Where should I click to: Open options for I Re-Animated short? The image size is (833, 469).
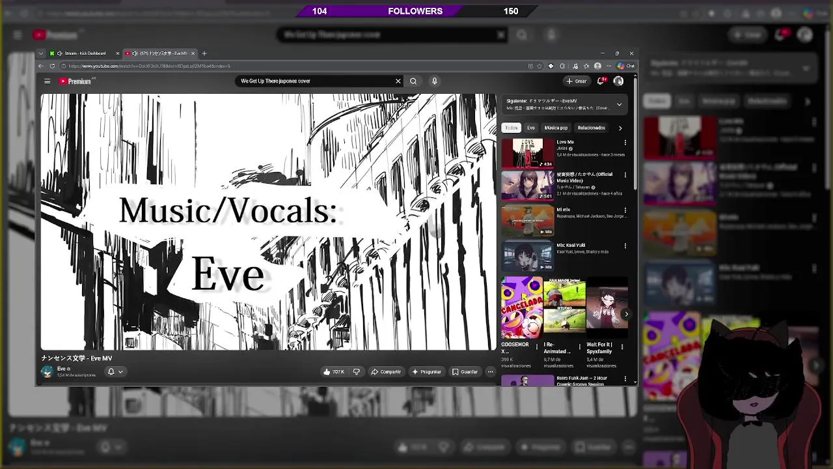pos(579,347)
